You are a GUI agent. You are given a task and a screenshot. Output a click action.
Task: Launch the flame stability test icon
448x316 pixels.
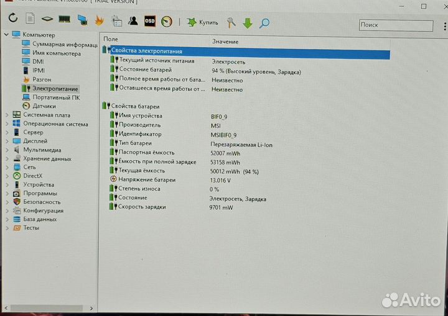[99, 22]
